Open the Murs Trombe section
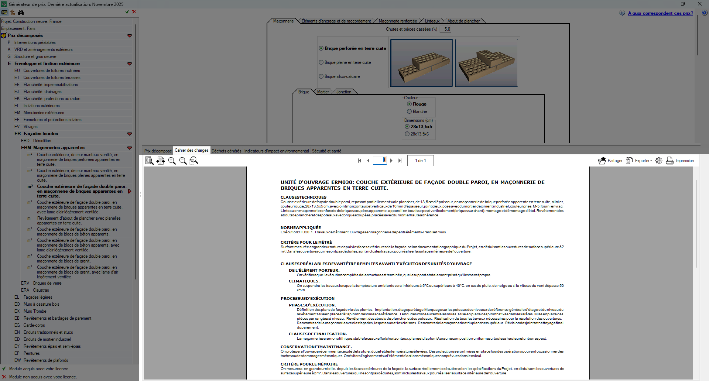This screenshot has width=709, height=381. 35,311
